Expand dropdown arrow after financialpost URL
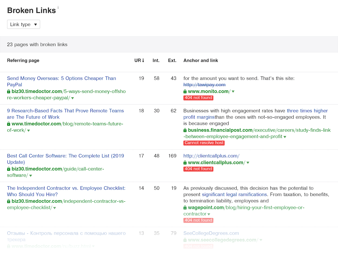Viewport: 338px width, 253px height. point(285,137)
